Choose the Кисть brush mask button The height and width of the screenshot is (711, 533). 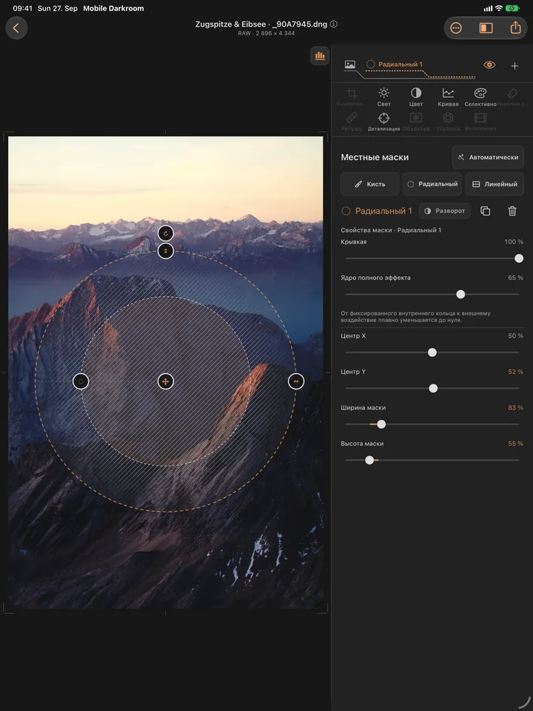370,184
